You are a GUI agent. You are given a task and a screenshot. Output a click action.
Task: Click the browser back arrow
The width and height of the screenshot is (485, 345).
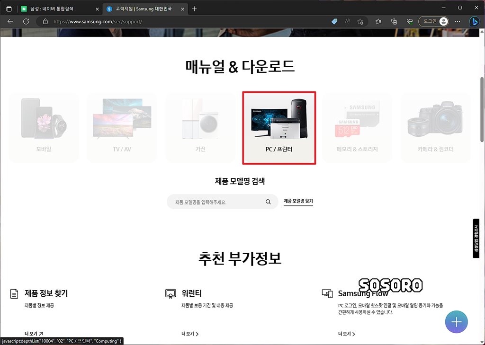click(10, 21)
